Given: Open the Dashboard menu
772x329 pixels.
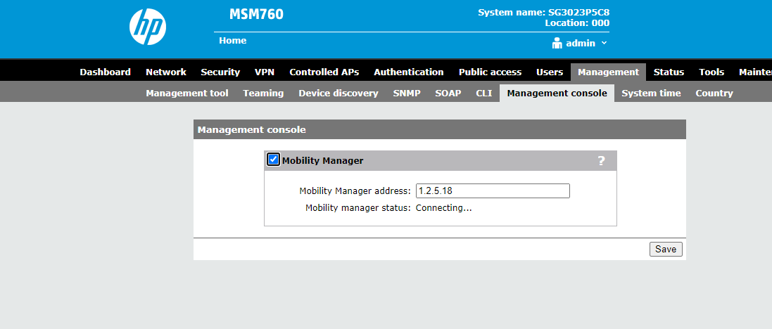Looking at the screenshot, I should 106,72.
